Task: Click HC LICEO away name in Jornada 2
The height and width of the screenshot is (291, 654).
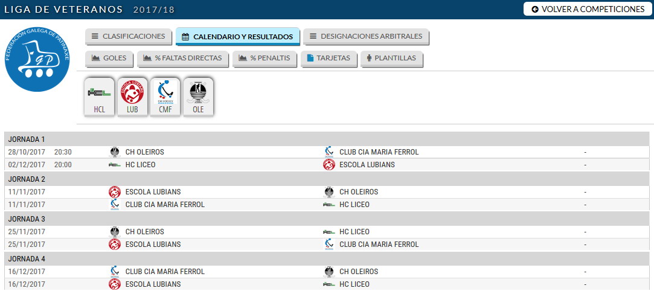Action: 354,205
